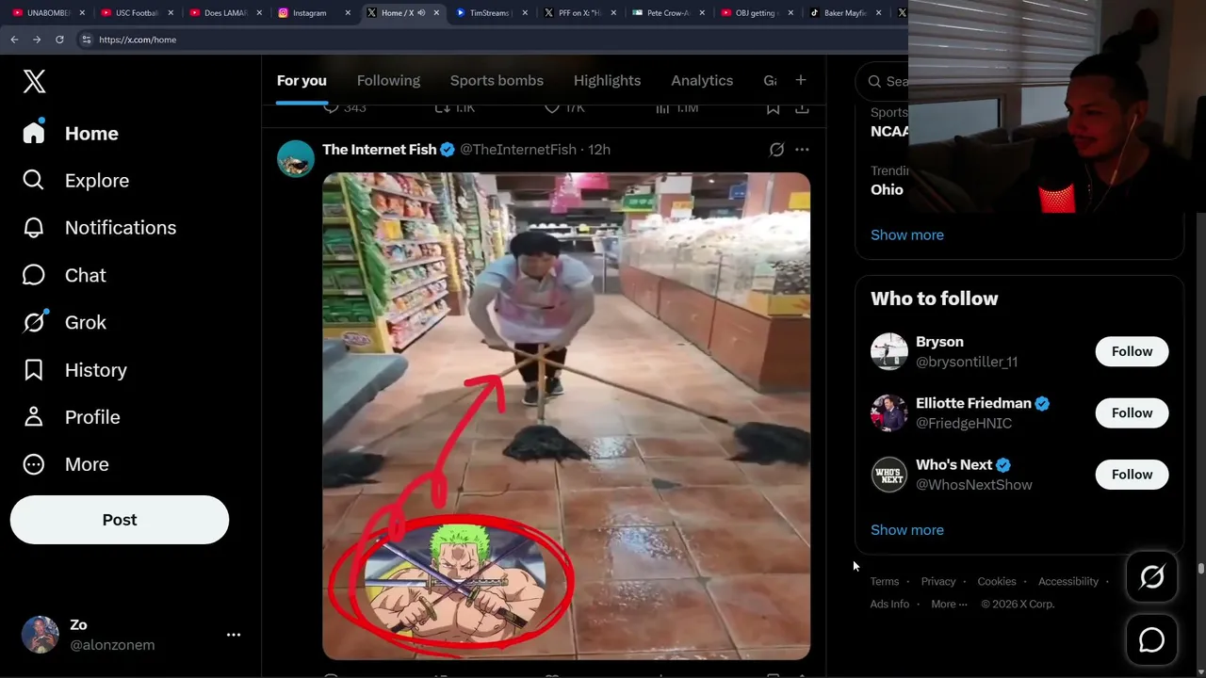The width and height of the screenshot is (1206, 678).
Task: Add a timeline tab with plus icon
Action: [x=801, y=80]
